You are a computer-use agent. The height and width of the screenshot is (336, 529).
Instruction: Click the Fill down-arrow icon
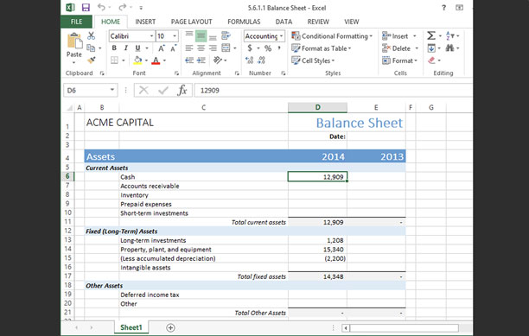(431, 48)
